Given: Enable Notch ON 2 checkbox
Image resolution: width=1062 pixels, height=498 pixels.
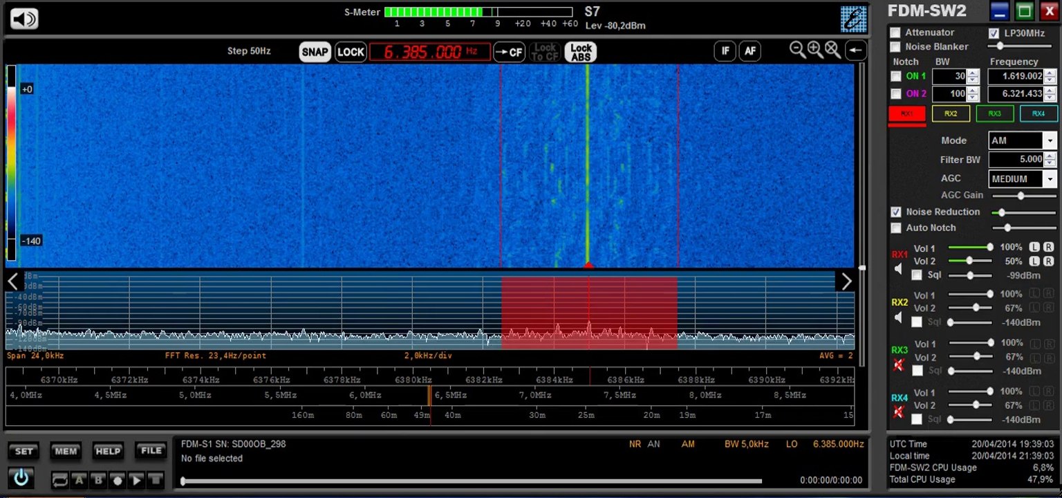Looking at the screenshot, I should (x=896, y=94).
